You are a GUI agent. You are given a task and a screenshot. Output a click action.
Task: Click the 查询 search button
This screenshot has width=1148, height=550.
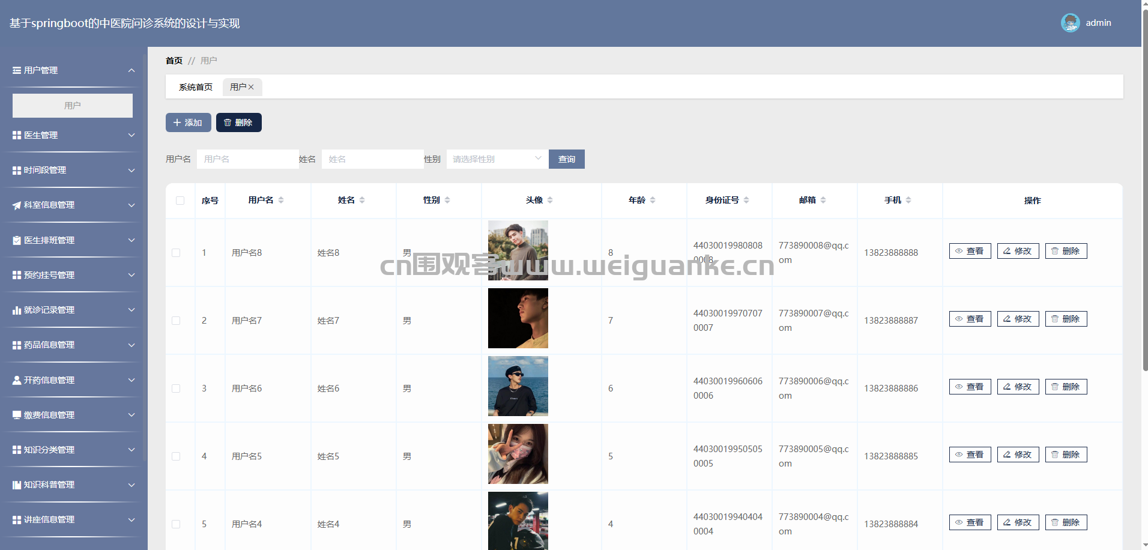point(566,159)
